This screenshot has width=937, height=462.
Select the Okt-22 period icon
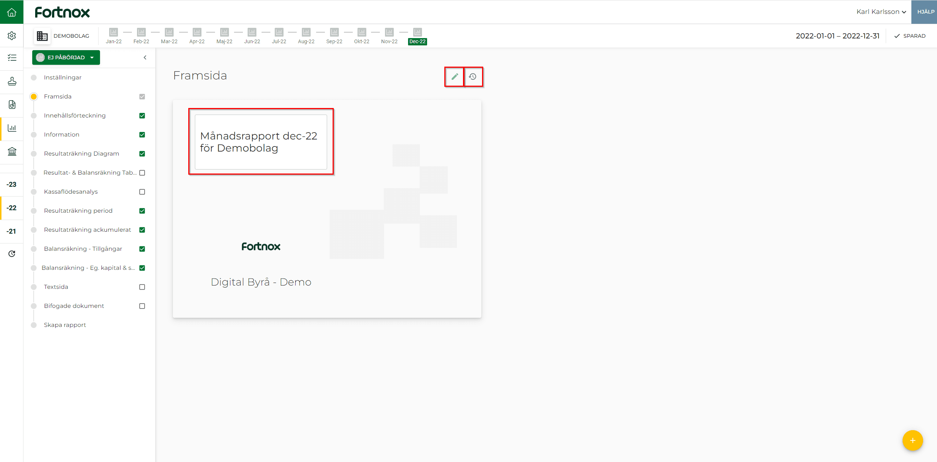pos(362,32)
